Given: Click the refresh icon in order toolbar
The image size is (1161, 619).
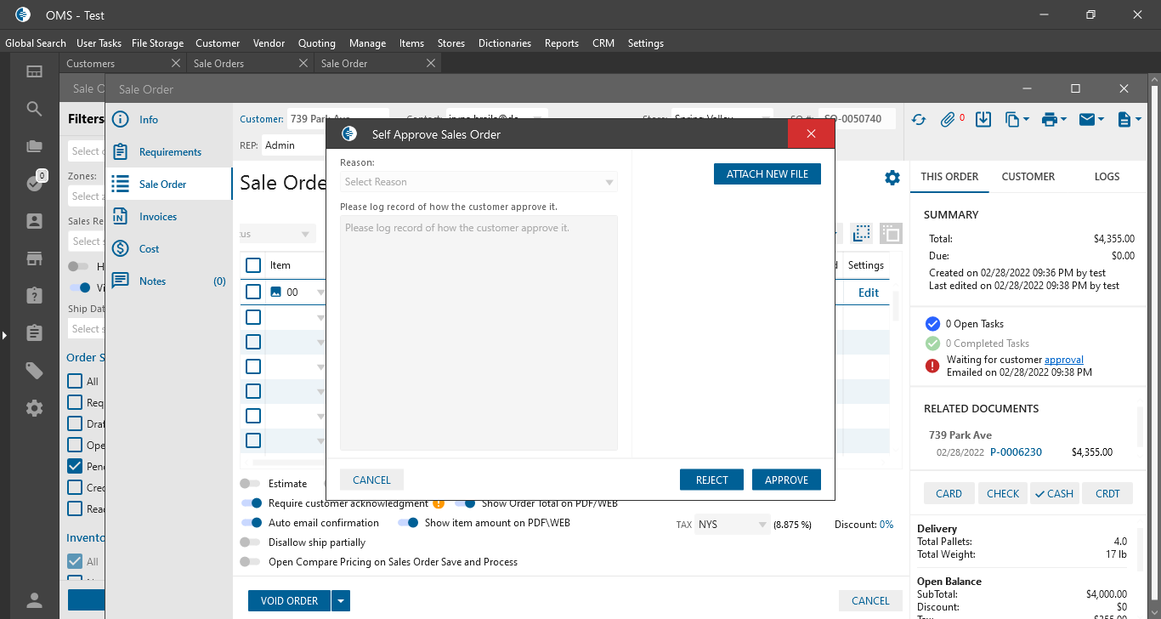Looking at the screenshot, I should (x=919, y=120).
